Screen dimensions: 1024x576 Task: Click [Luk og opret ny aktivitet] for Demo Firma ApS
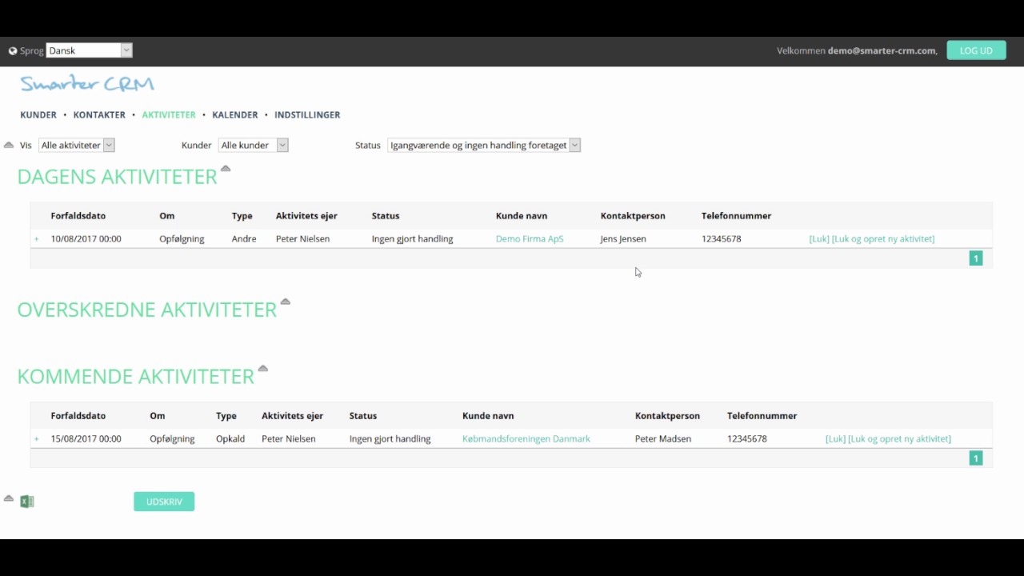click(x=883, y=238)
